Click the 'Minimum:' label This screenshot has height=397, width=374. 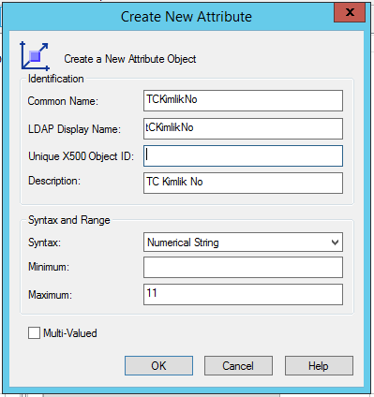click(49, 267)
